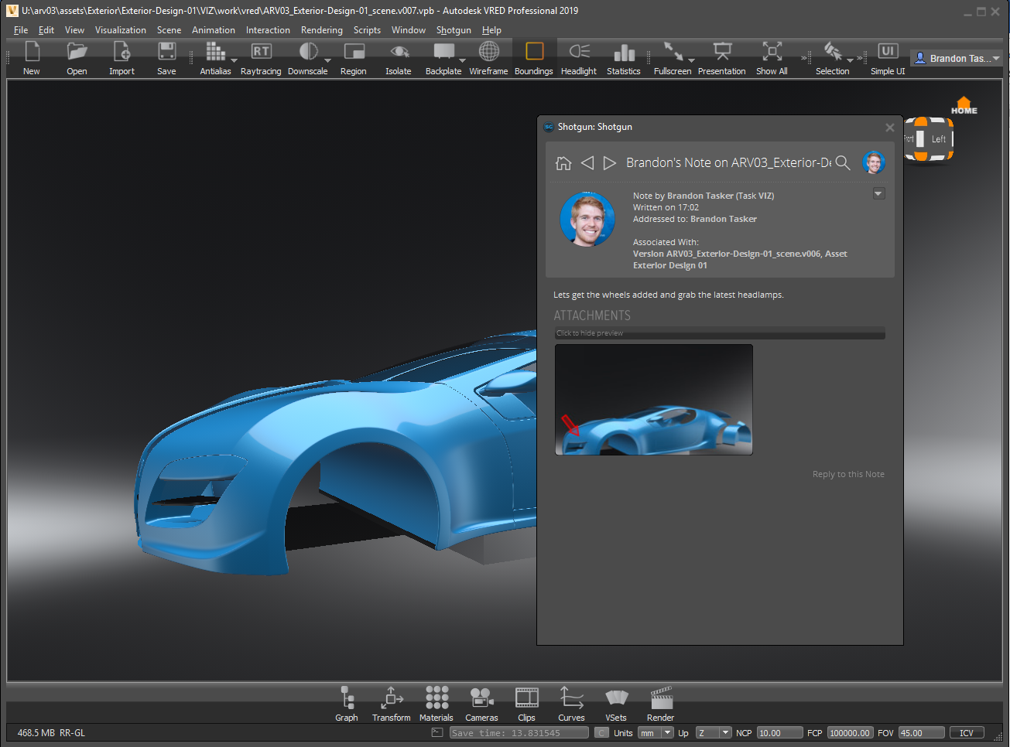Open the Shotgun menu
The height and width of the screenshot is (747, 1010).
coord(454,30)
